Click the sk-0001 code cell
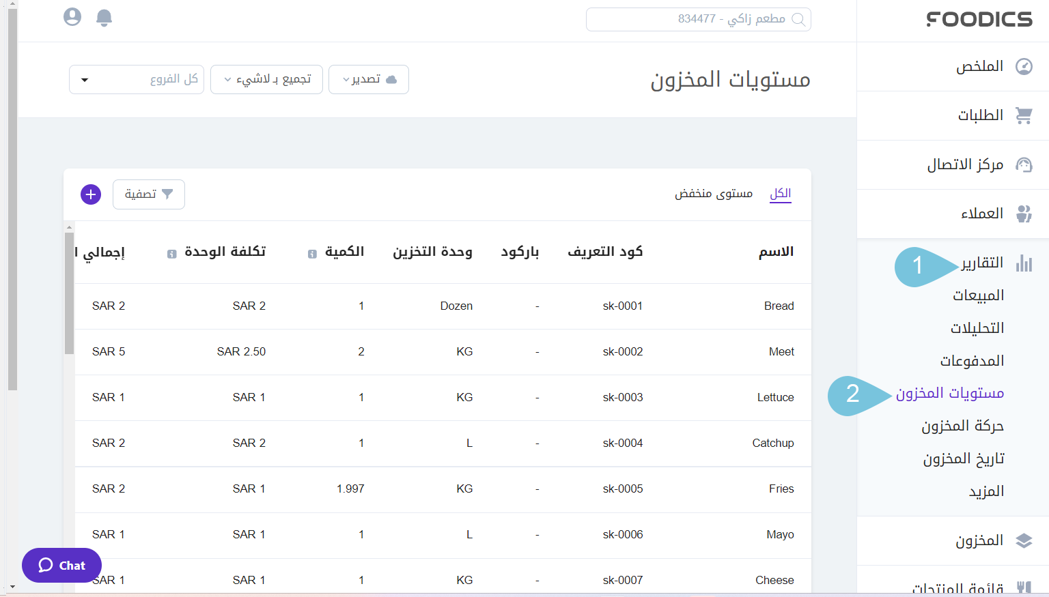Screen dimensions: 1049x597 click(x=623, y=306)
